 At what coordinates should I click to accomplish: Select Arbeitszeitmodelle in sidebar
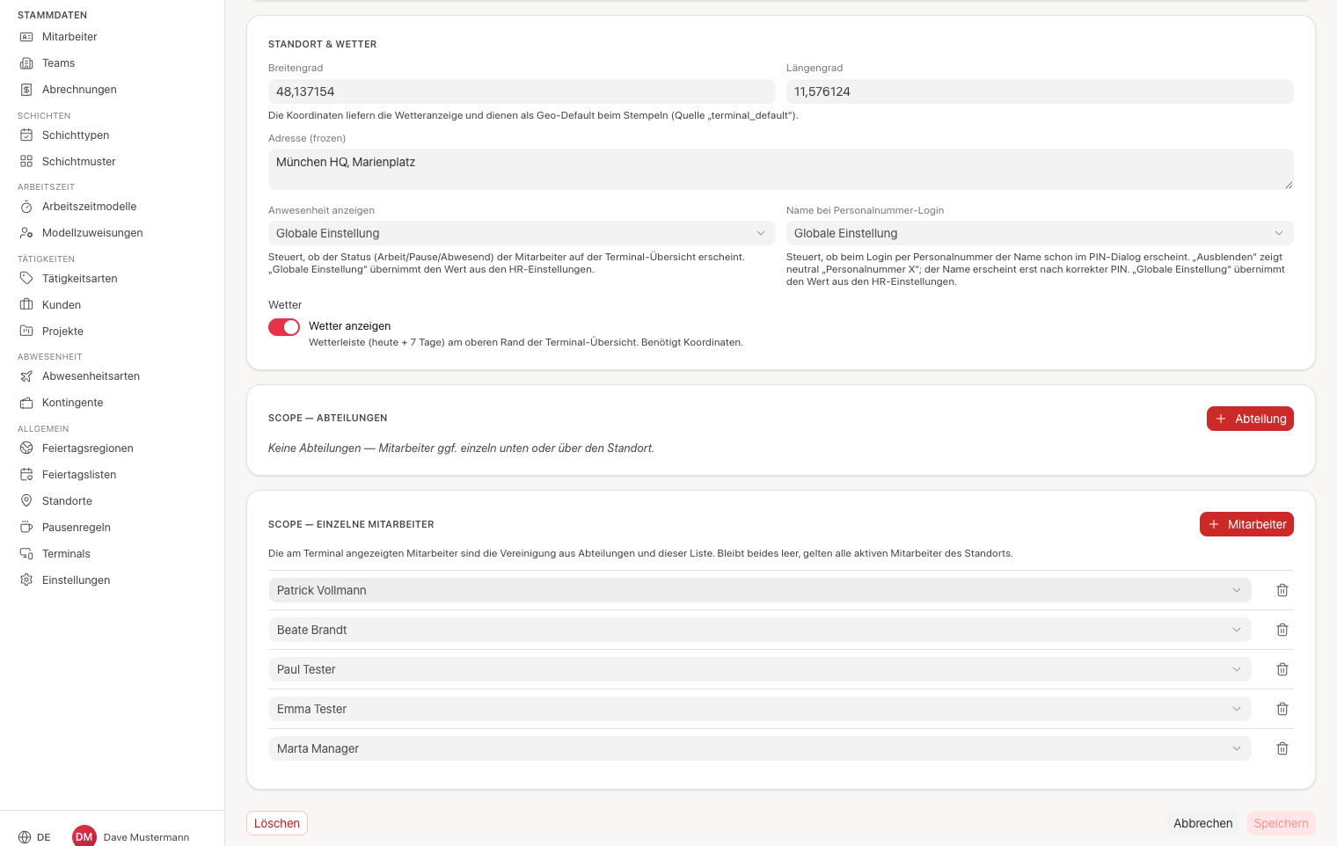pos(89,207)
